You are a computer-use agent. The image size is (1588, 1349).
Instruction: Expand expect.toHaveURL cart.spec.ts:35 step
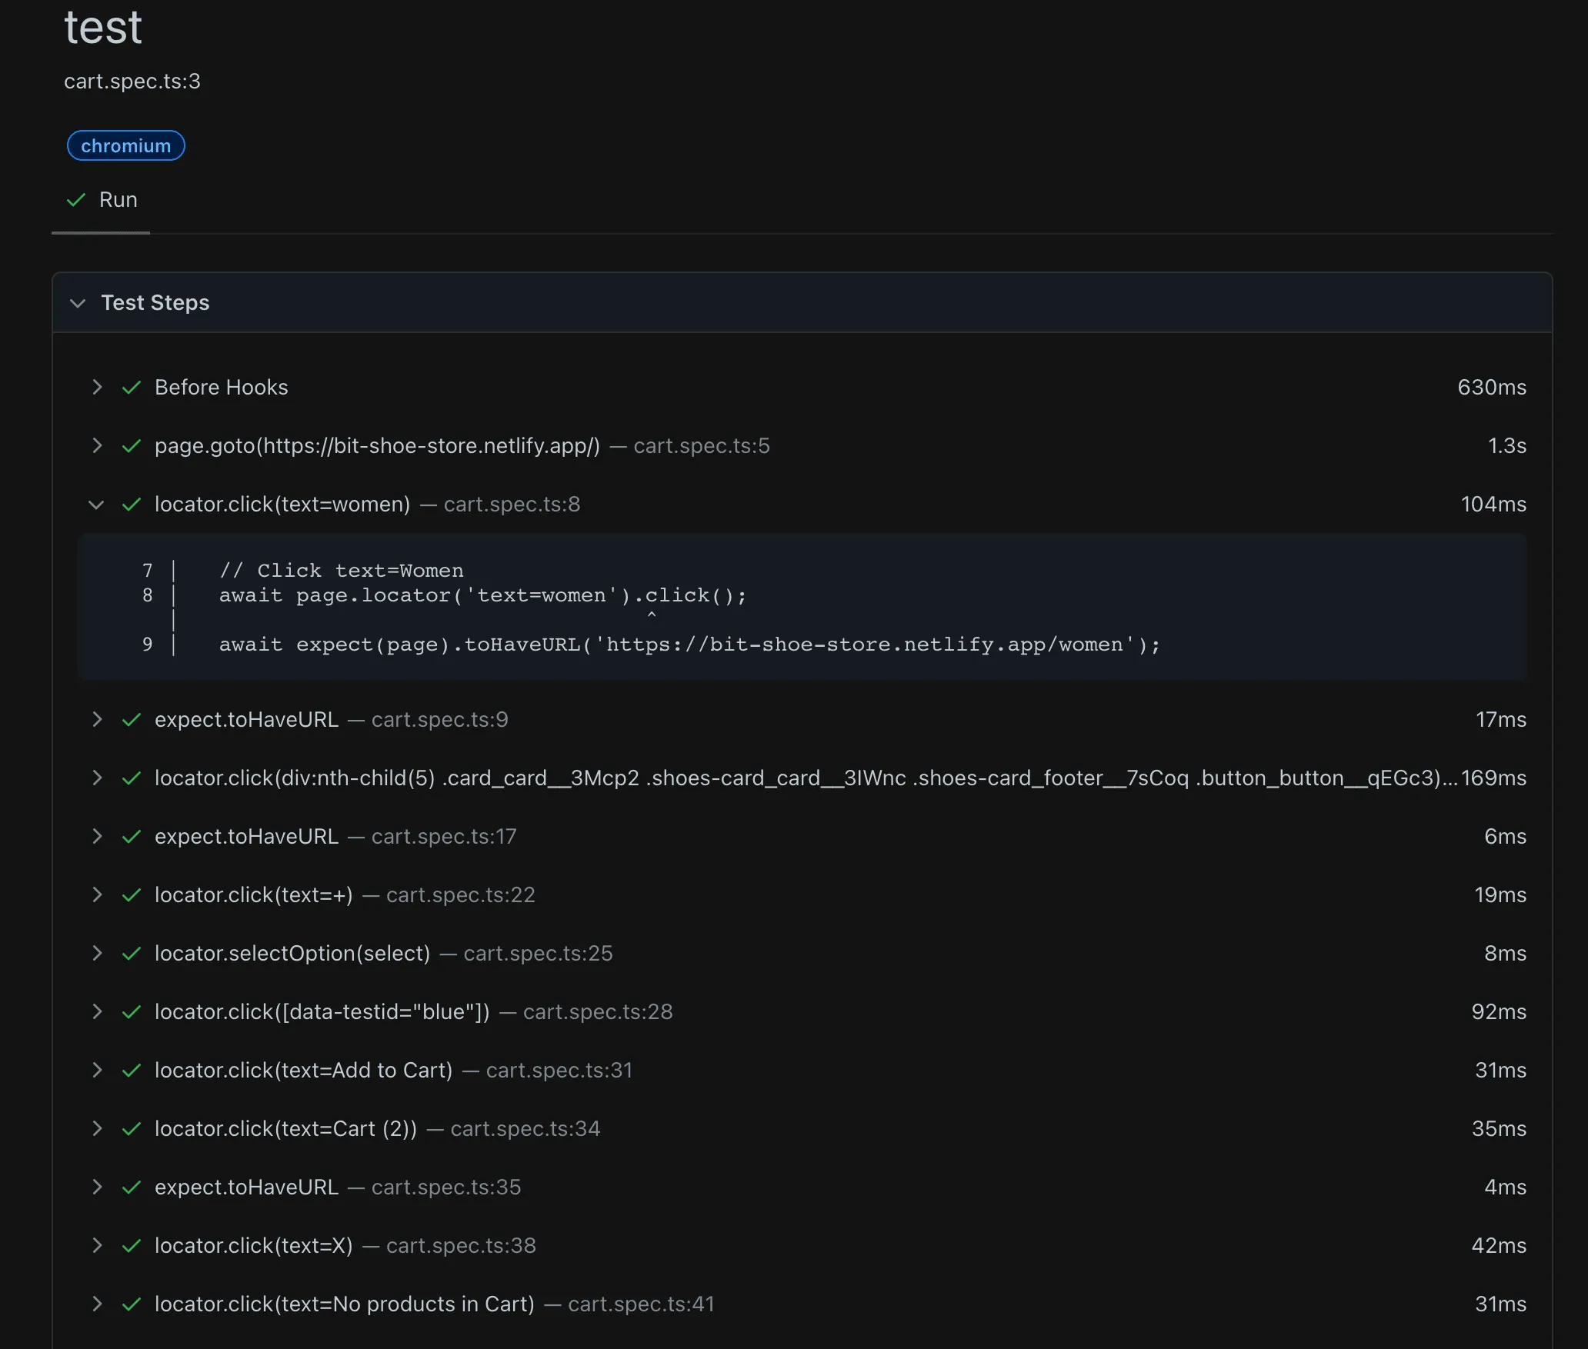[97, 1187]
